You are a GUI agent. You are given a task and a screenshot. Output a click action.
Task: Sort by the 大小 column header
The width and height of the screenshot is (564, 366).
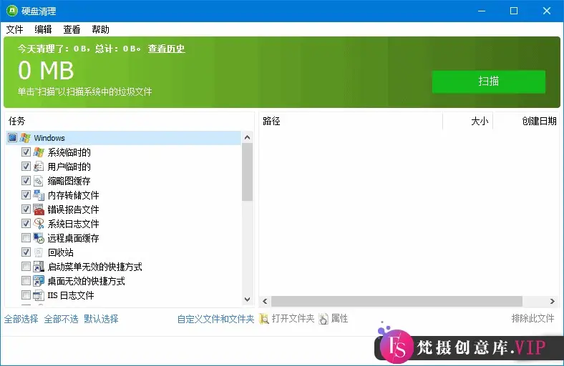(467, 121)
